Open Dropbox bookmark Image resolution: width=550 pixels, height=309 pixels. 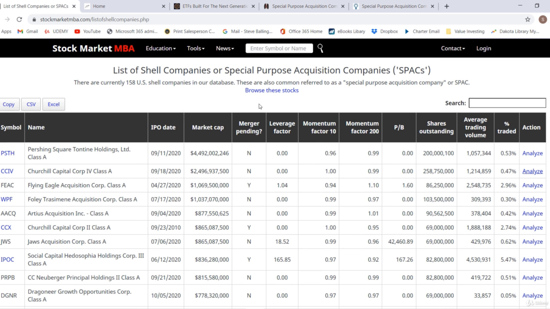tap(385, 31)
